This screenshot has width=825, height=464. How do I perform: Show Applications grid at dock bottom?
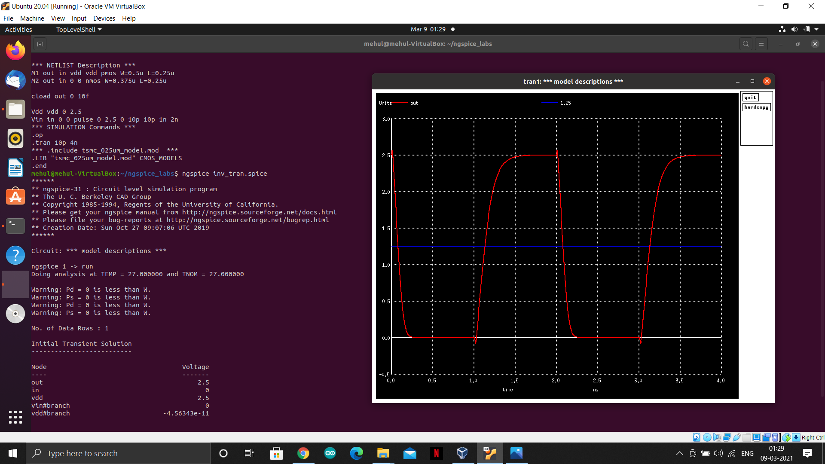[x=15, y=417]
